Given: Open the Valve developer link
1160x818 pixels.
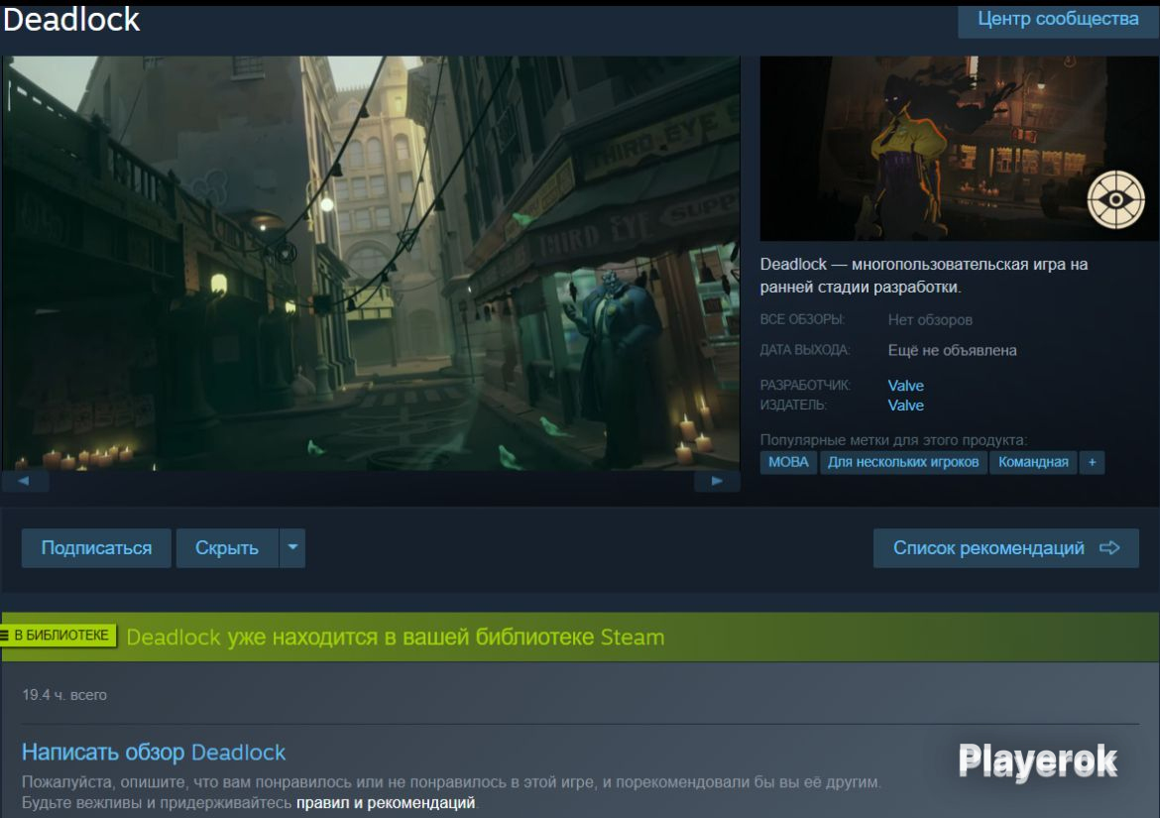Looking at the screenshot, I should coord(905,386).
